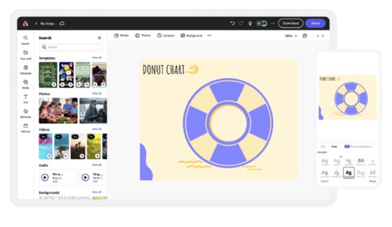Click Cancel in the phone font picker
The image size is (392, 227).
(324, 181)
